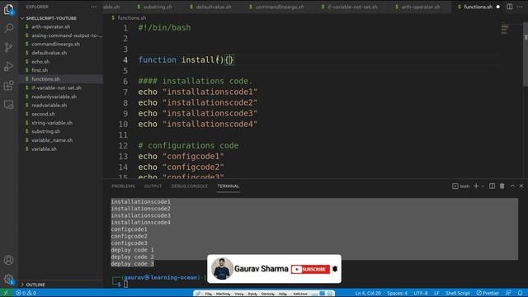This screenshot has width=528, height=297.
Task: Click Ln 4, Col 20 in status bar
Action: click(368, 293)
